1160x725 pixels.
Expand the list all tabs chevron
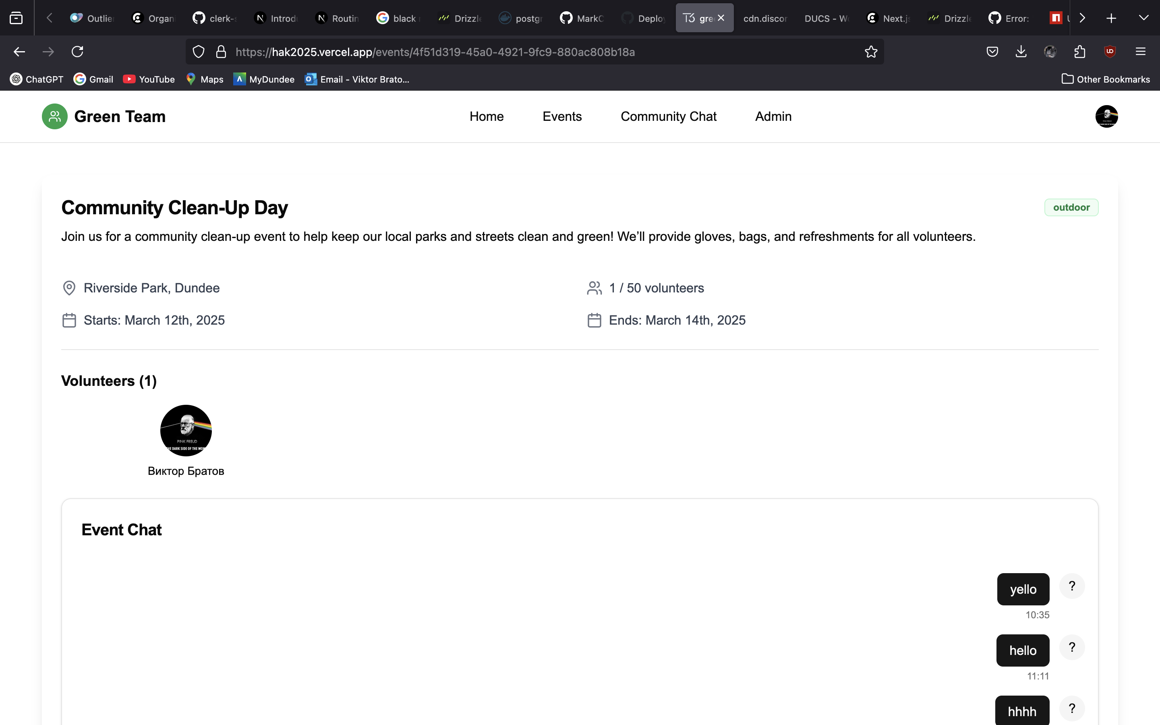tap(1143, 18)
